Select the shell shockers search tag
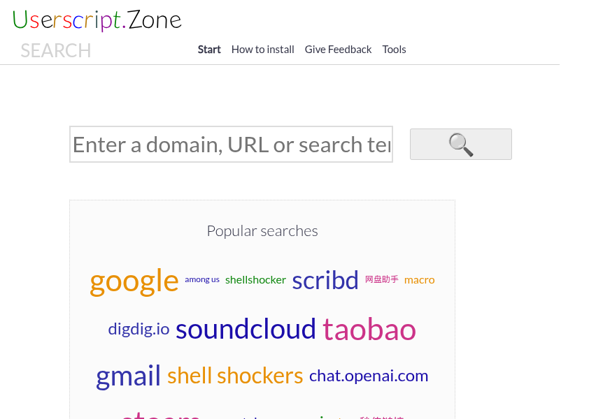This screenshot has height=419, width=596. [235, 376]
